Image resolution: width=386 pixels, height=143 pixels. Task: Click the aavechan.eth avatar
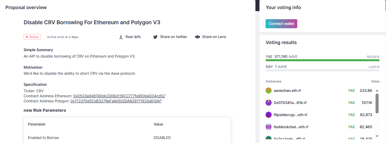coord(269,91)
